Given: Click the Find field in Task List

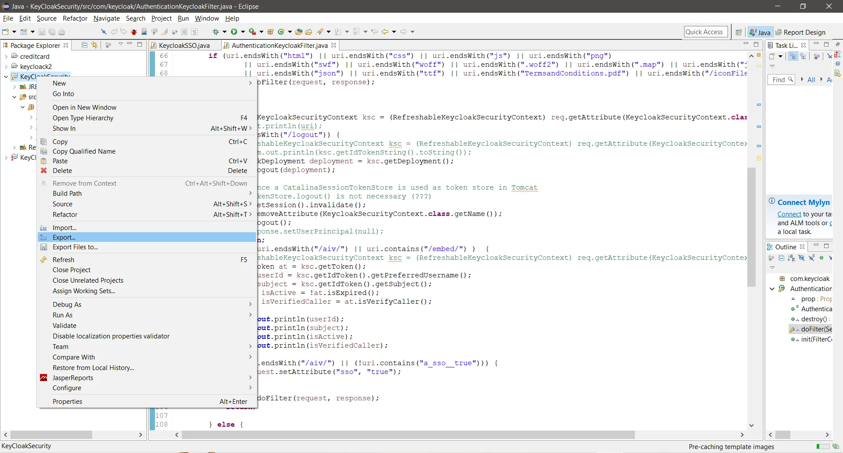Looking at the screenshot, I should tap(781, 79).
